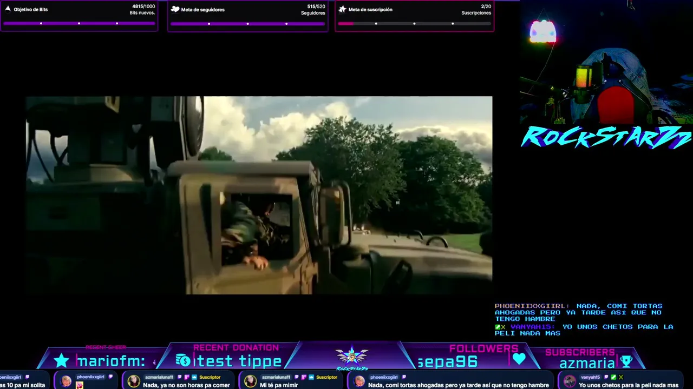
Task: Click the RockStarZz star logo at bottom center
Action: [x=352, y=357]
